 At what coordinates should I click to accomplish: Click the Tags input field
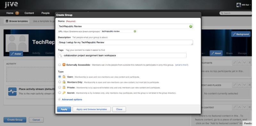click(x=122, y=55)
